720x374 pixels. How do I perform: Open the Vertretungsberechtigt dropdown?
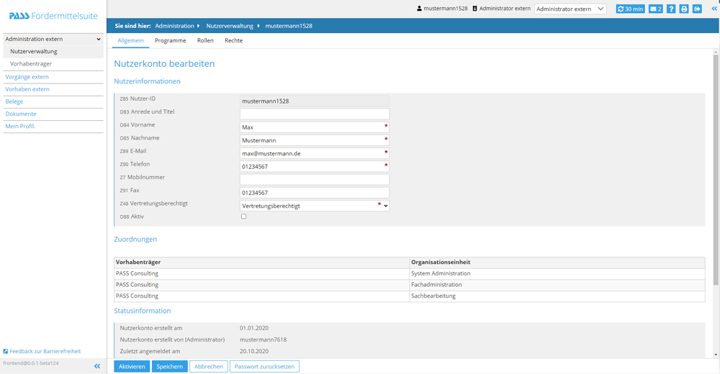315,206
